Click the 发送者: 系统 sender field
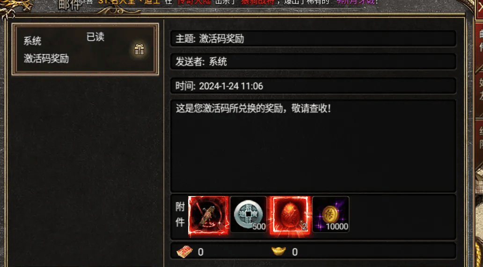This screenshot has width=483, height=267. 313,62
